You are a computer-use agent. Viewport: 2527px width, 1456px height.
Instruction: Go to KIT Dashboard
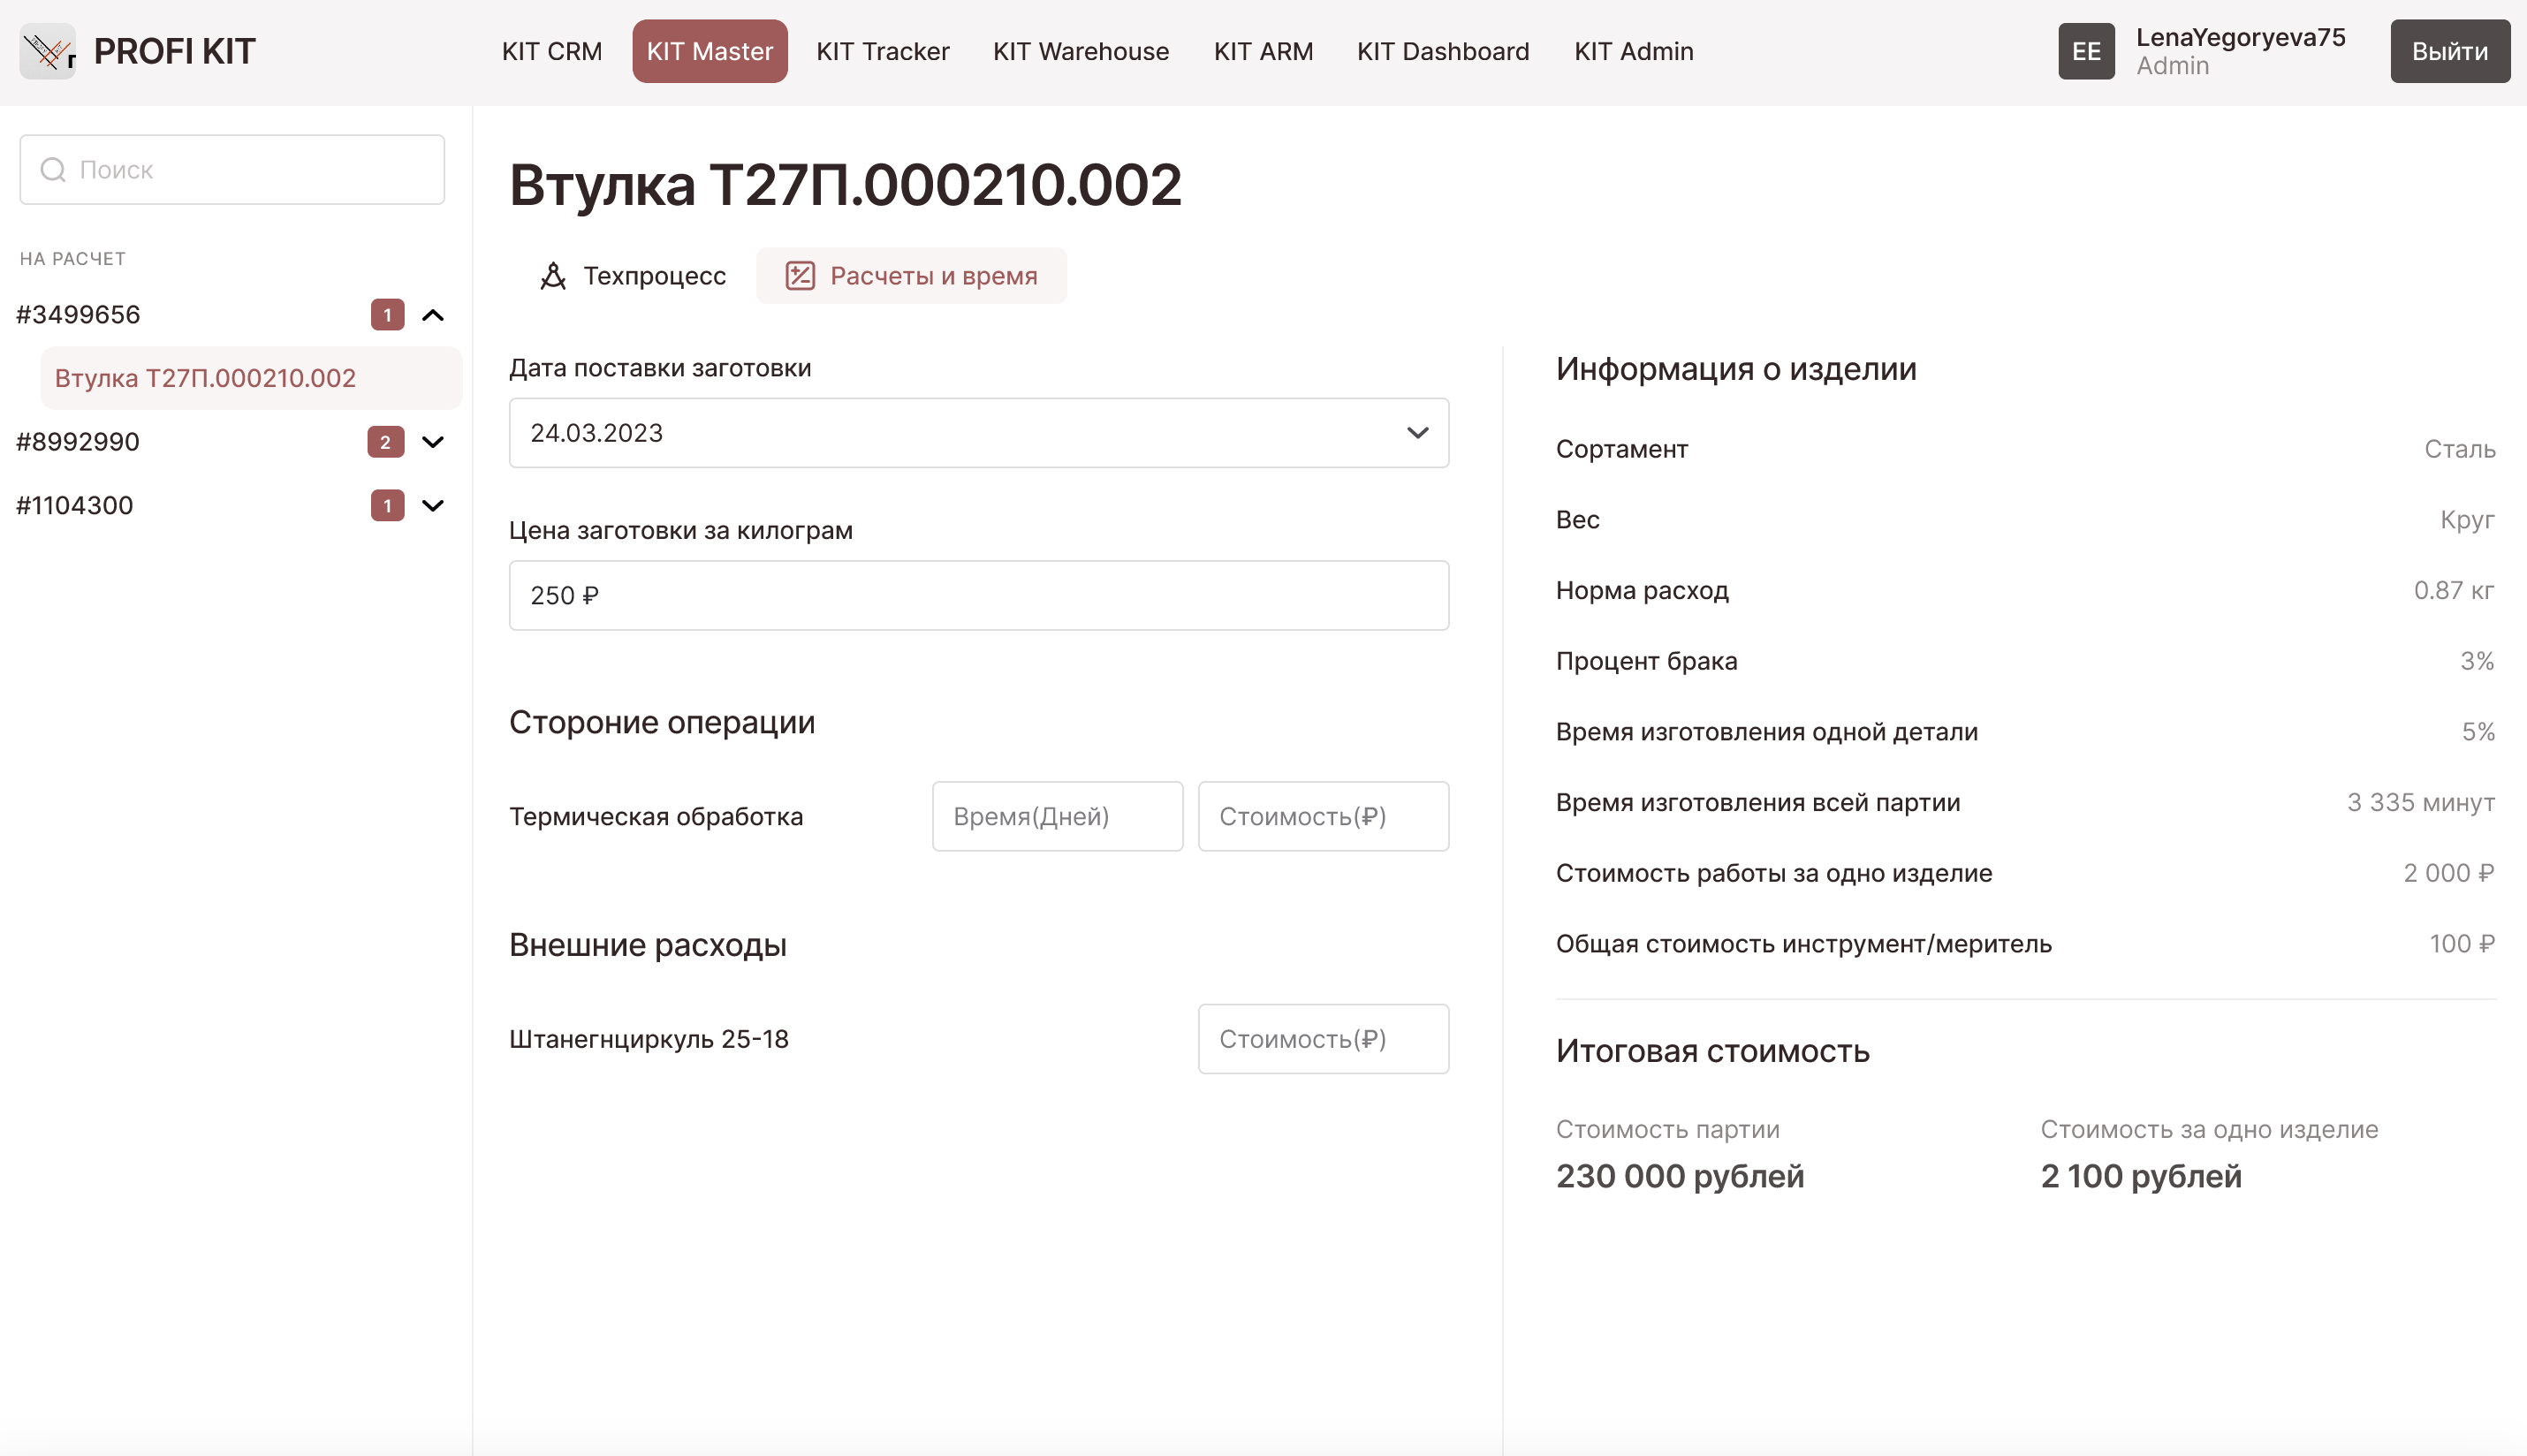tap(1442, 51)
